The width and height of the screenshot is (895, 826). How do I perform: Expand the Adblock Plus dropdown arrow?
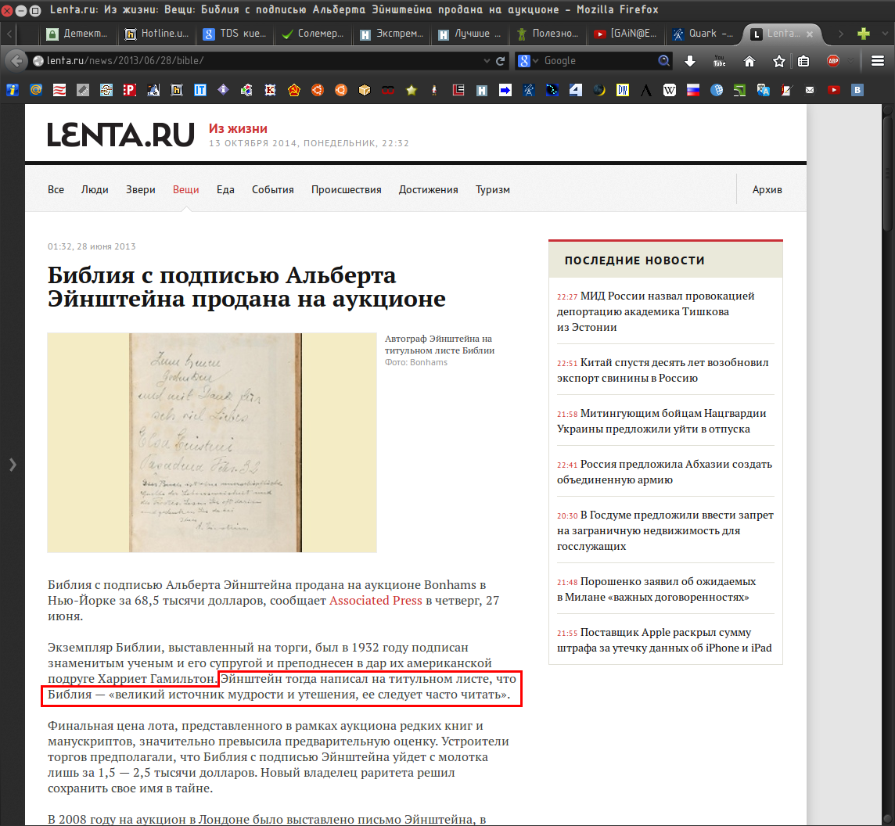849,61
